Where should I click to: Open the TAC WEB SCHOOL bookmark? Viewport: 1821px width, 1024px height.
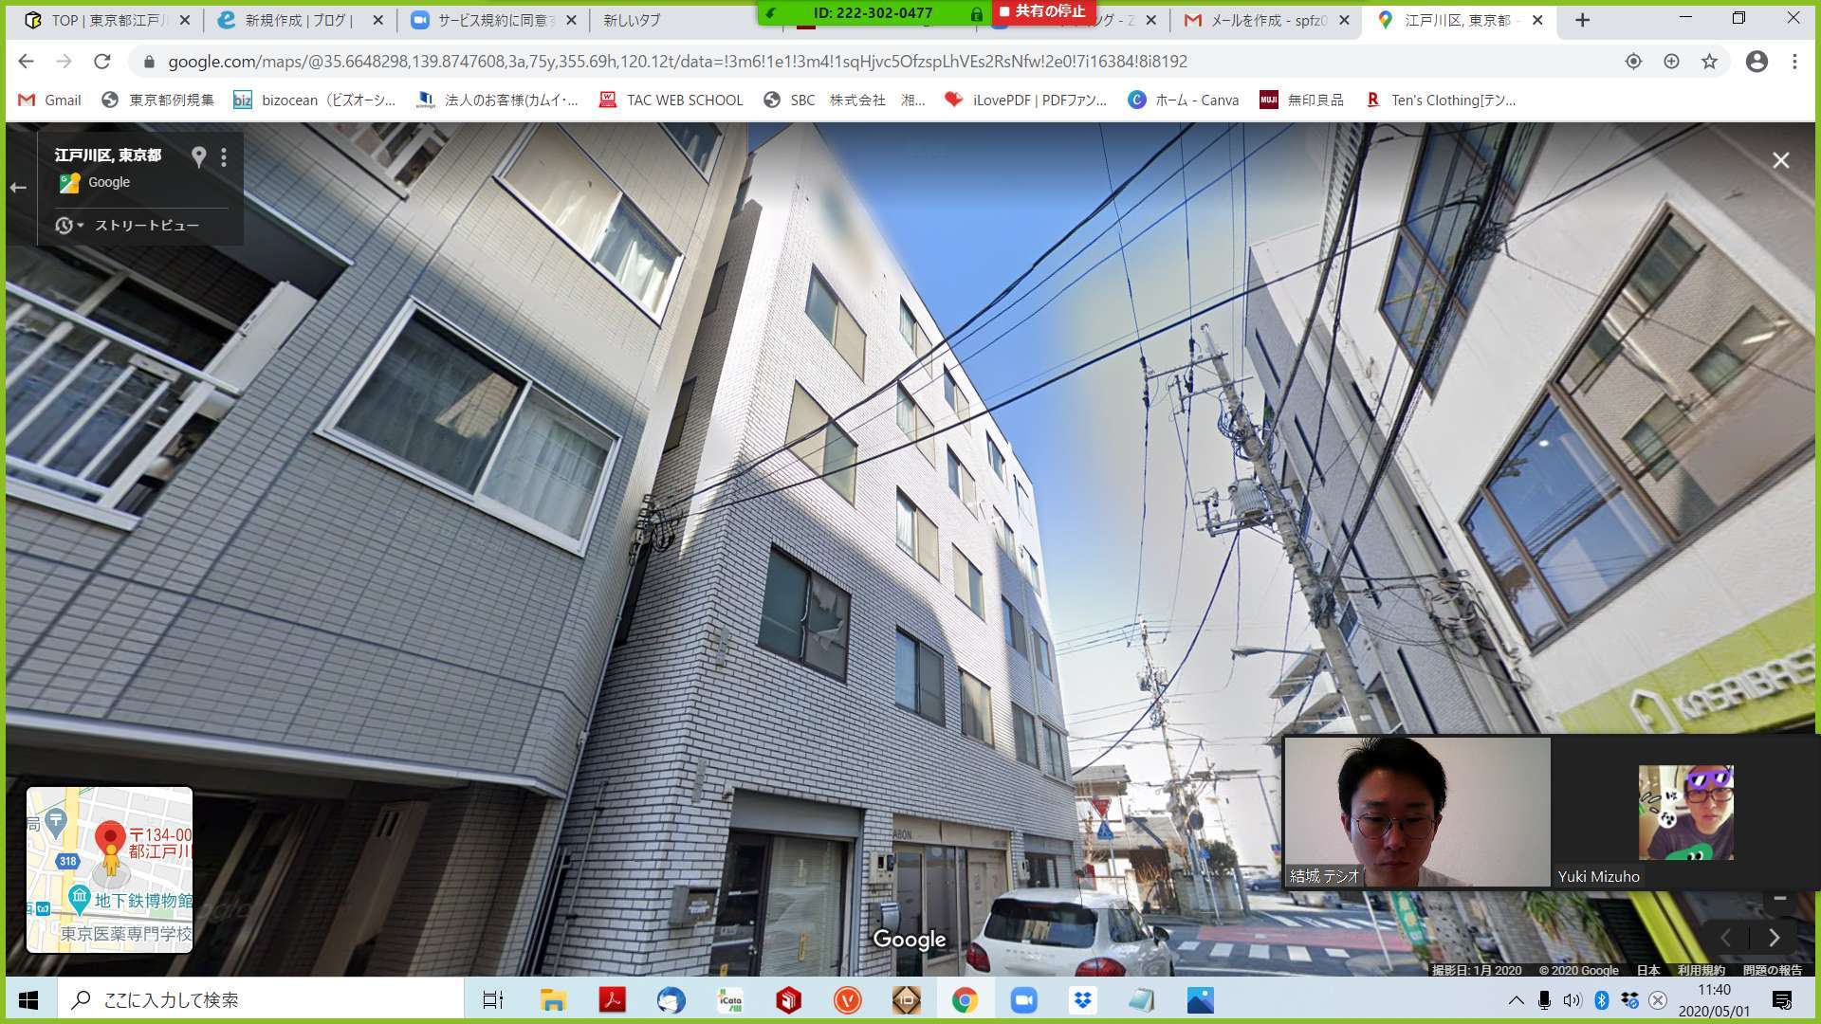[671, 100]
